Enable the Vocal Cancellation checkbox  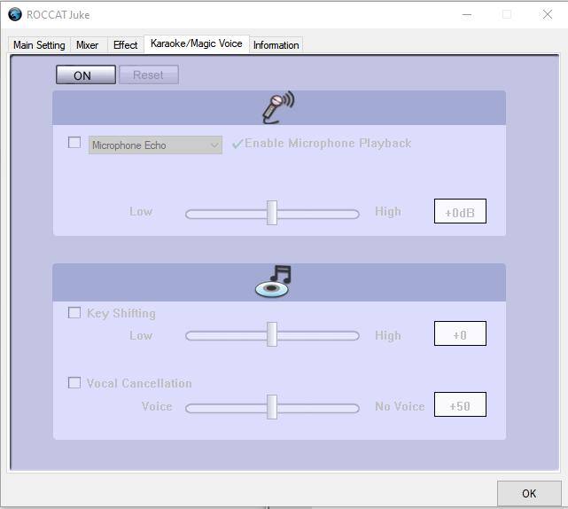(74, 383)
